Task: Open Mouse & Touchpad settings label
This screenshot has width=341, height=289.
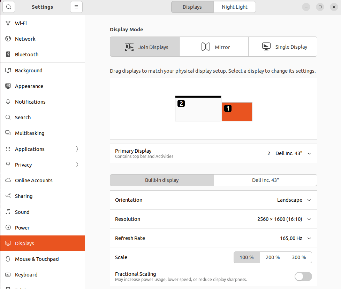Action: tap(37, 259)
